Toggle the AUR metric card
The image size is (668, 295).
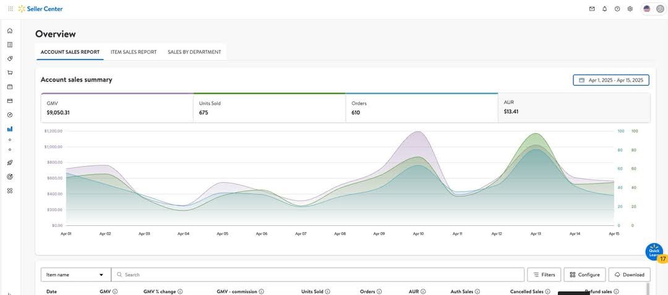point(574,108)
